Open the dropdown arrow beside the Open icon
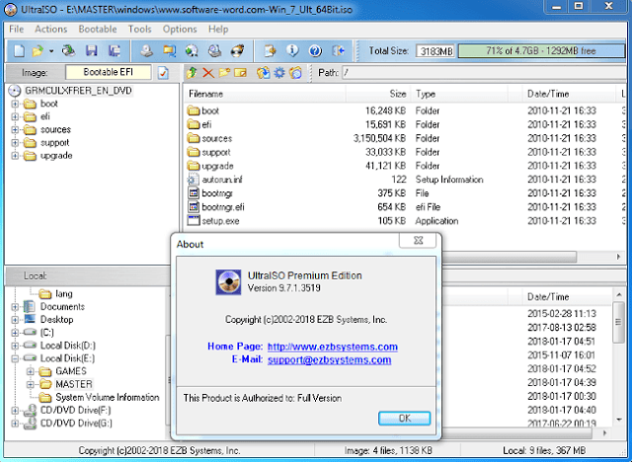This screenshot has height=462, width=632. 51,51
